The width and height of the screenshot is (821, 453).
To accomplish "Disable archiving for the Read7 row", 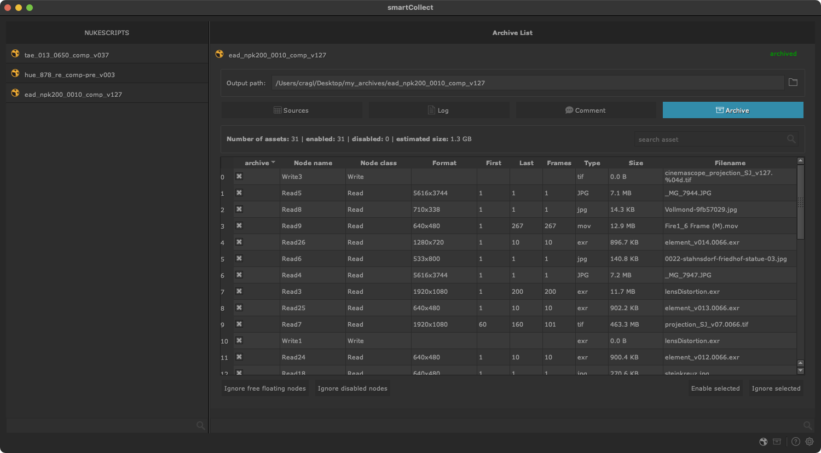I will 239,324.
